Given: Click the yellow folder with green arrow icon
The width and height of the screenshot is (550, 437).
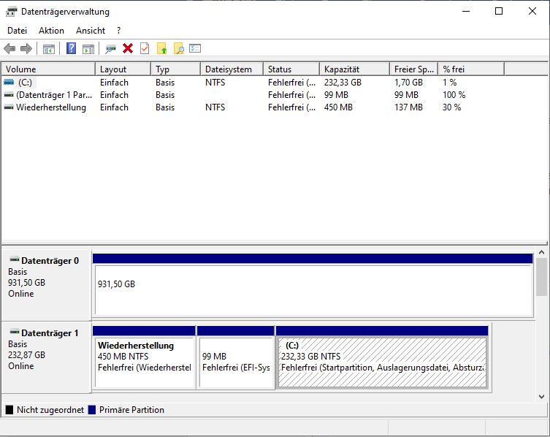Looking at the screenshot, I should pyautogui.click(x=161, y=48).
